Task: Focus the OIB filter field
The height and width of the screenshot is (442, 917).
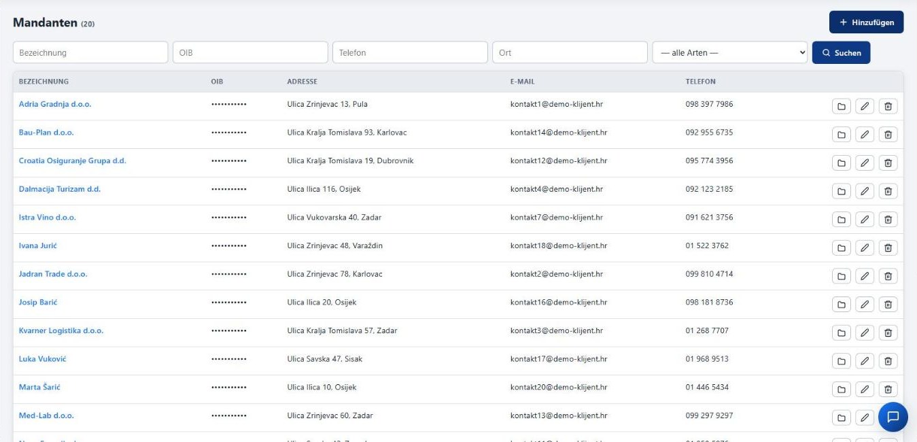Action: [250, 52]
